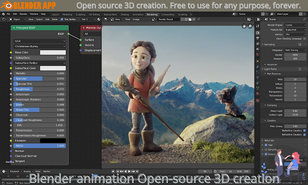The width and height of the screenshot is (308, 185).
Task: Open the Slot 1 material slot dropdown
Action: [x=88, y=19]
